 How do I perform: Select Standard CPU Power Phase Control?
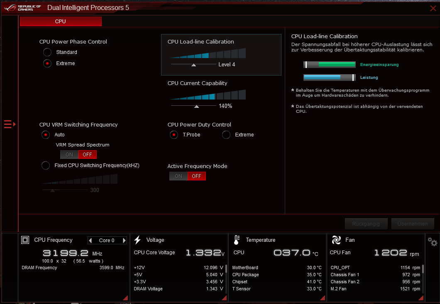[x=47, y=52]
